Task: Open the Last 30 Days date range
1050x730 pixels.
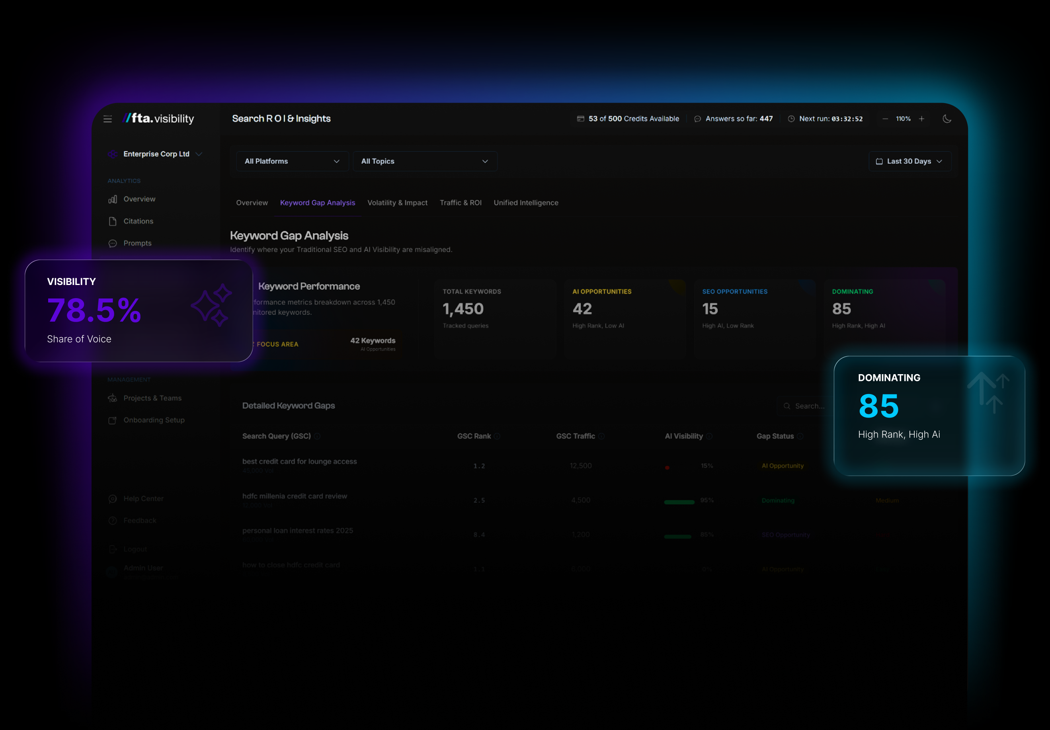Action: tap(909, 162)
